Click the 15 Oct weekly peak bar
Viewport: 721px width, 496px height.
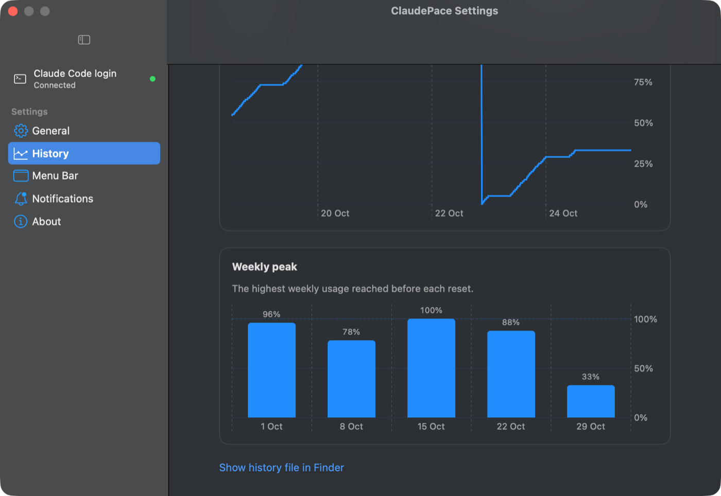click(431, 368)
